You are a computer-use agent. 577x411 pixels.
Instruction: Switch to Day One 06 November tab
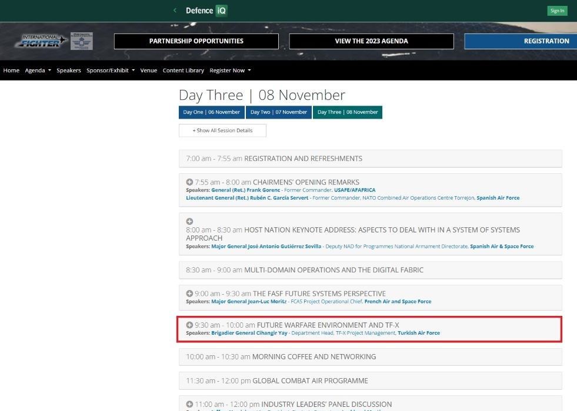212,112
